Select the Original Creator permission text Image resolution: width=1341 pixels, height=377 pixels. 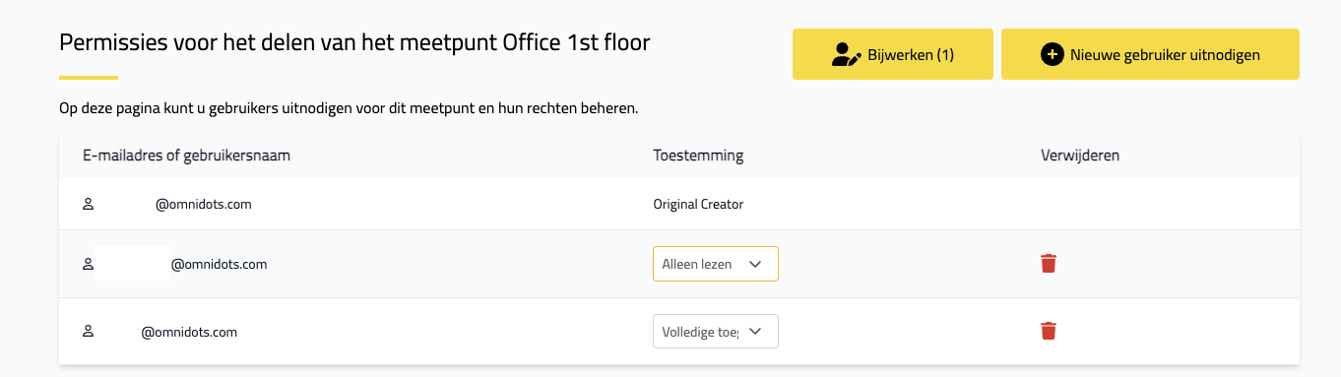tap(698, 205)
